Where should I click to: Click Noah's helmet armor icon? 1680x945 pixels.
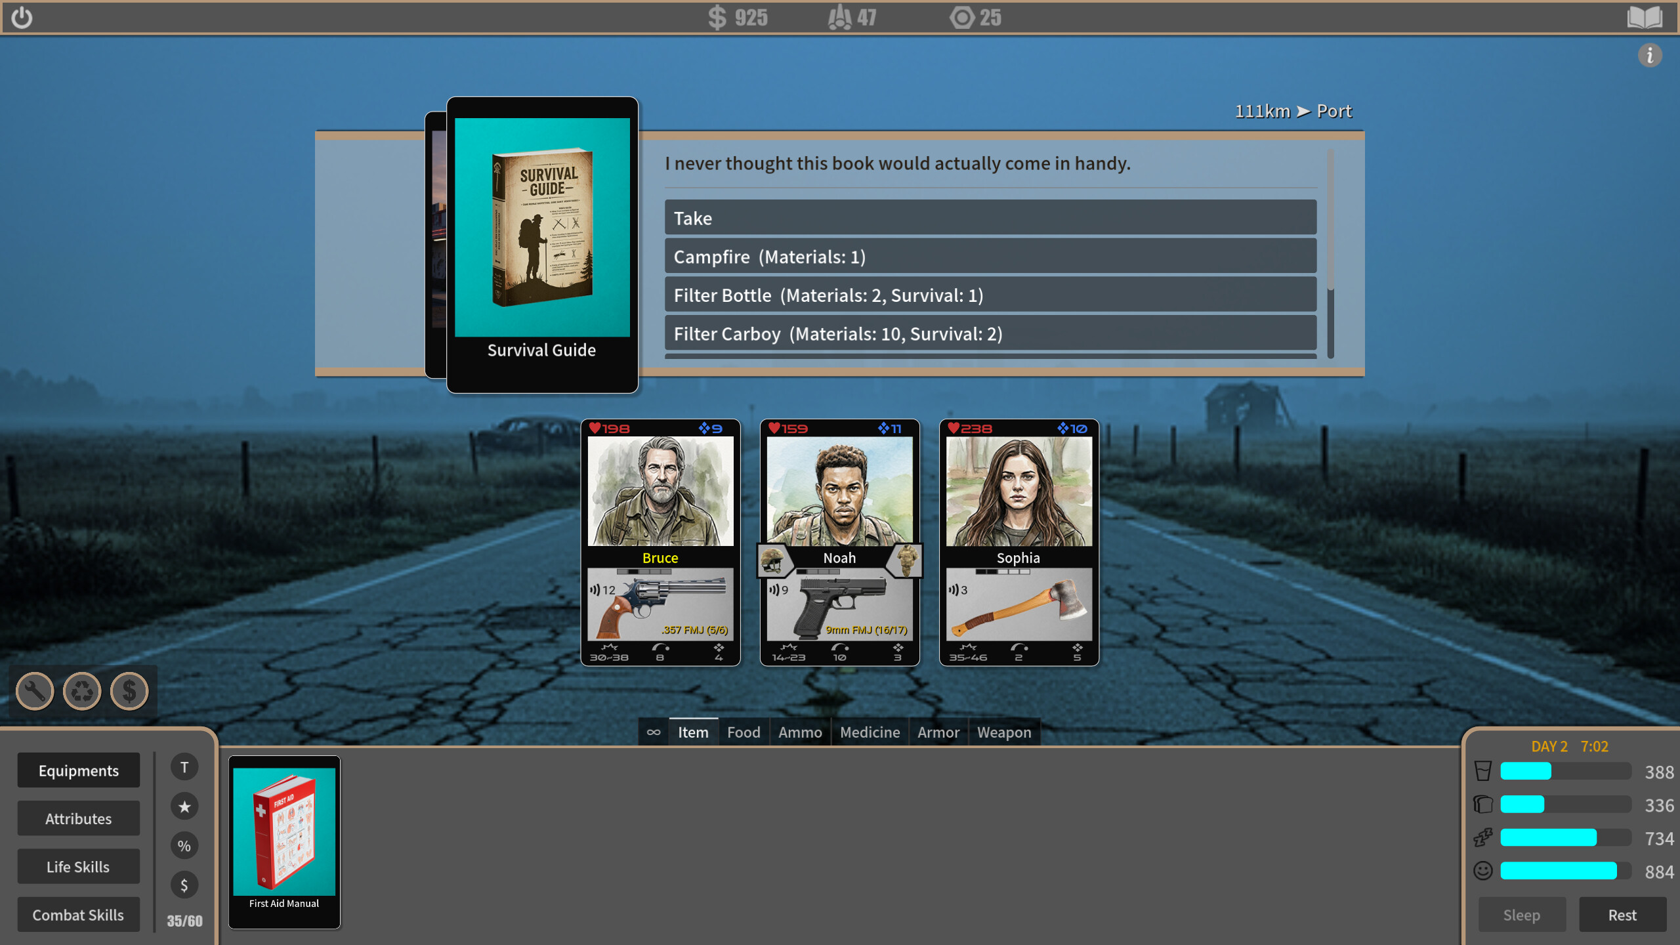pos(773,560)
